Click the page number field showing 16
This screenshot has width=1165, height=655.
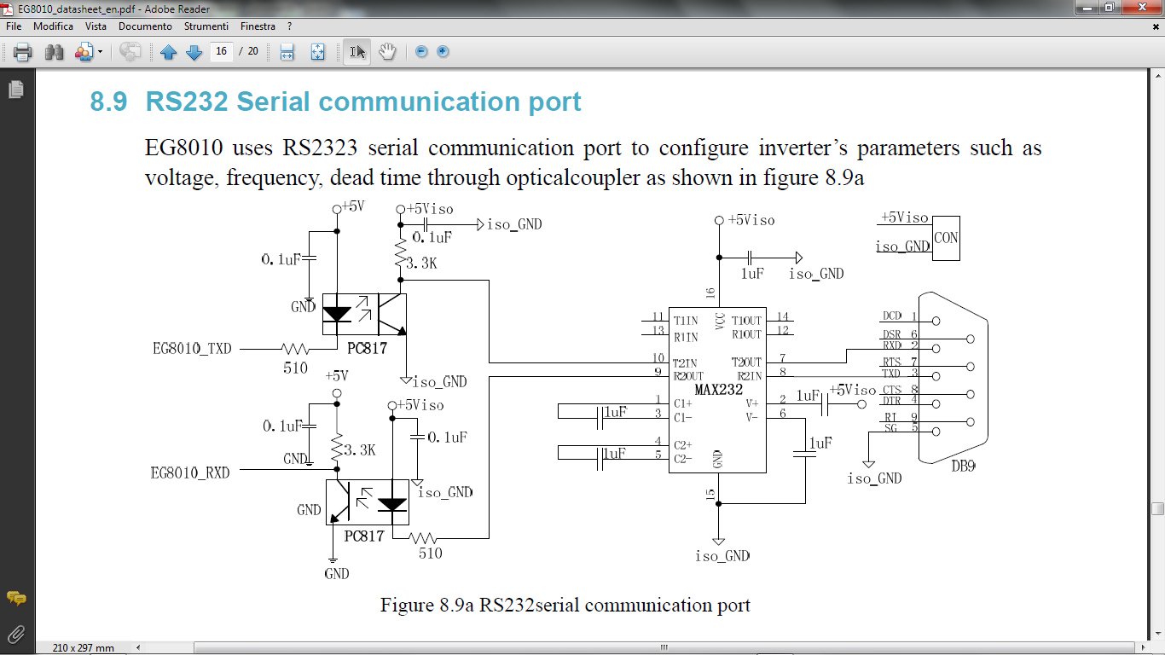(222, 51)
